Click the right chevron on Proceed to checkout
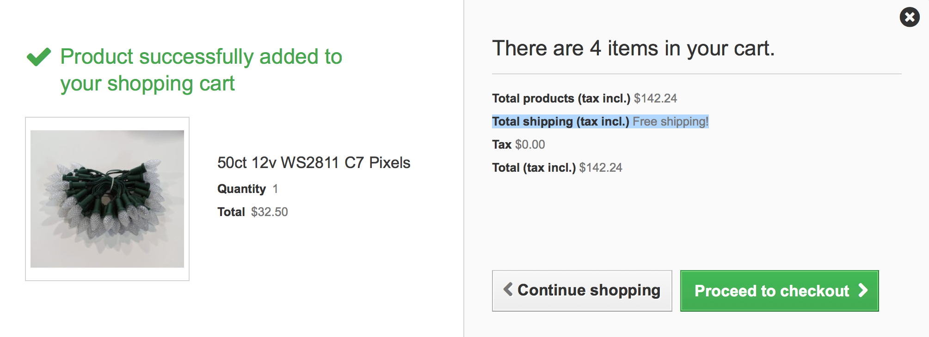This screenshot has height=337, width=929. [x=863, y=290]
